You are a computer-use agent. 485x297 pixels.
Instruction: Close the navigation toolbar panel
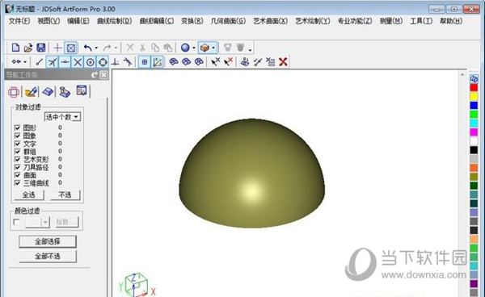(104, 75)
